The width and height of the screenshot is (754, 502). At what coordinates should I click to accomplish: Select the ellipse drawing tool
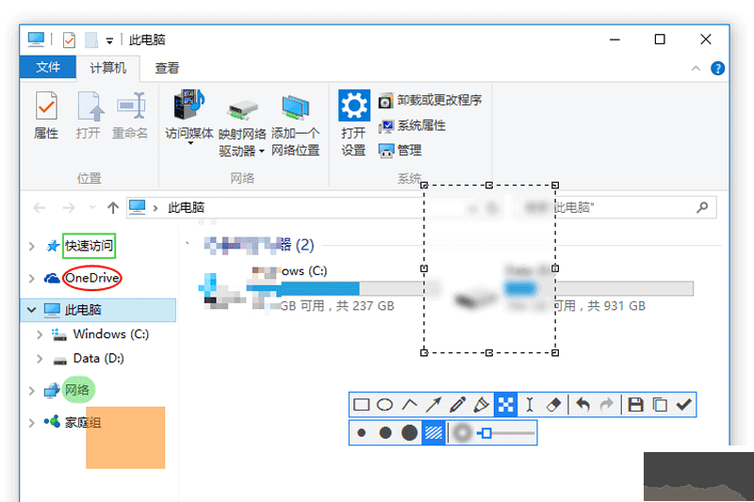click(x=385, y=405)
